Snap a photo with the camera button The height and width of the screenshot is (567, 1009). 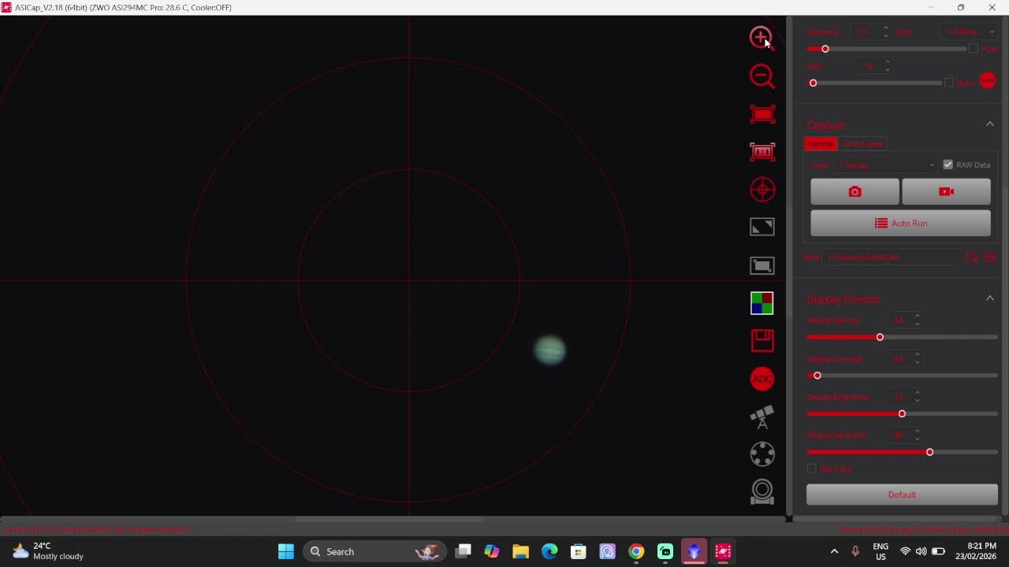[854, 191]
